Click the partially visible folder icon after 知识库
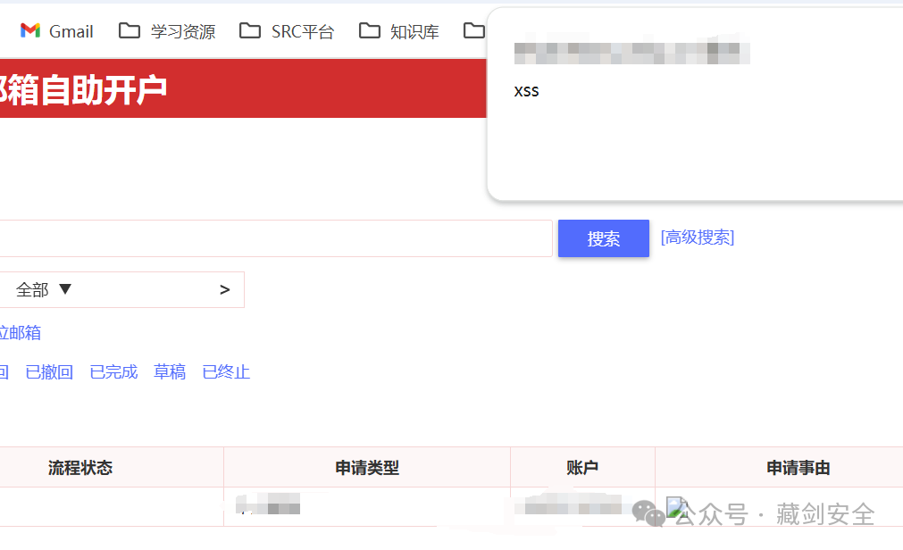The image size is (903, 550). click(474, 29)
